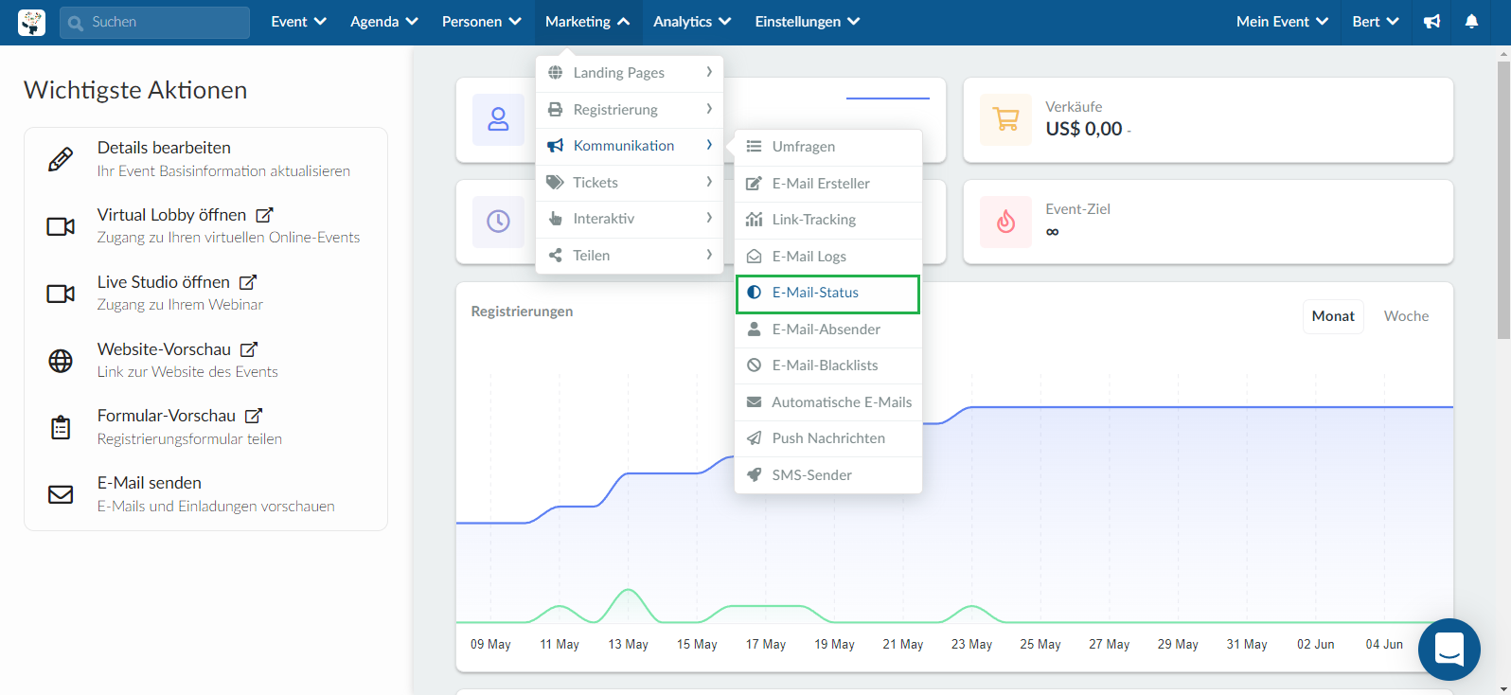Click the Suchen search field
The height and width of the screenshot is (695, 1511).
154,23
